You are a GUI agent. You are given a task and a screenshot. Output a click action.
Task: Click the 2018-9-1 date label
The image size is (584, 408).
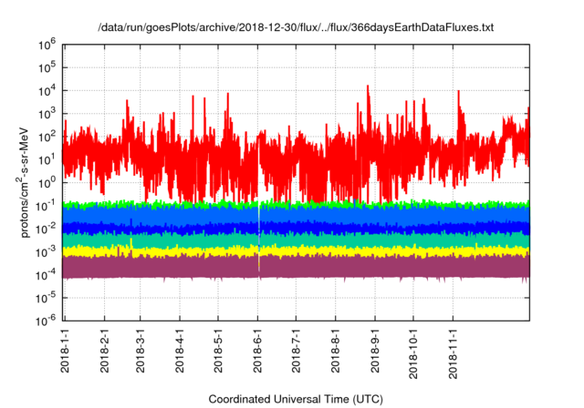(x=375, y=350)
